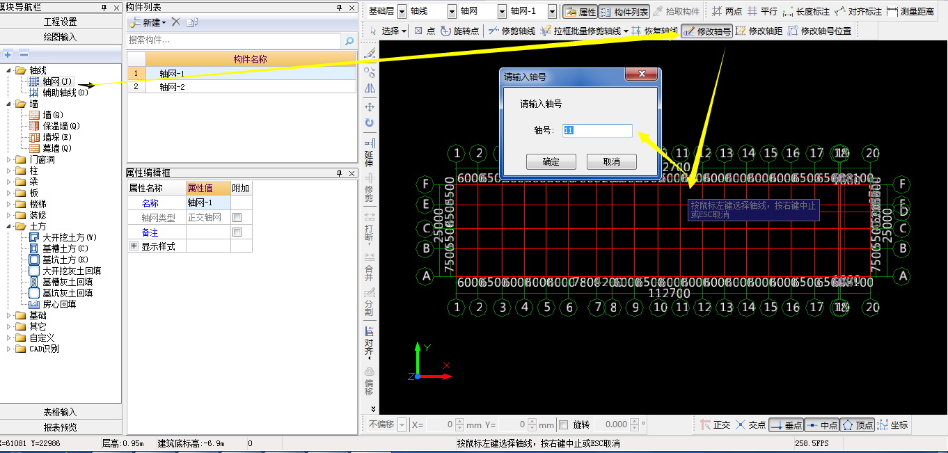Toggle 中点 snap mode

click(822, 424)
